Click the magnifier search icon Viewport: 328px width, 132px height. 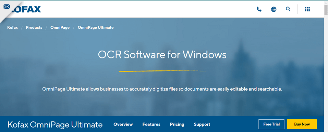(288, 9)
